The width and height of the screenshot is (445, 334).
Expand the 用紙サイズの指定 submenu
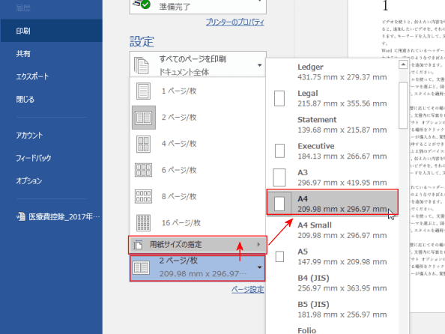198,244
